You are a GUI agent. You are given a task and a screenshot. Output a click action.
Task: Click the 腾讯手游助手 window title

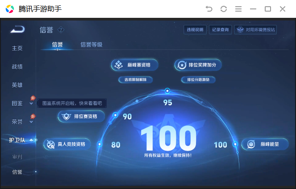coord(40,9)
